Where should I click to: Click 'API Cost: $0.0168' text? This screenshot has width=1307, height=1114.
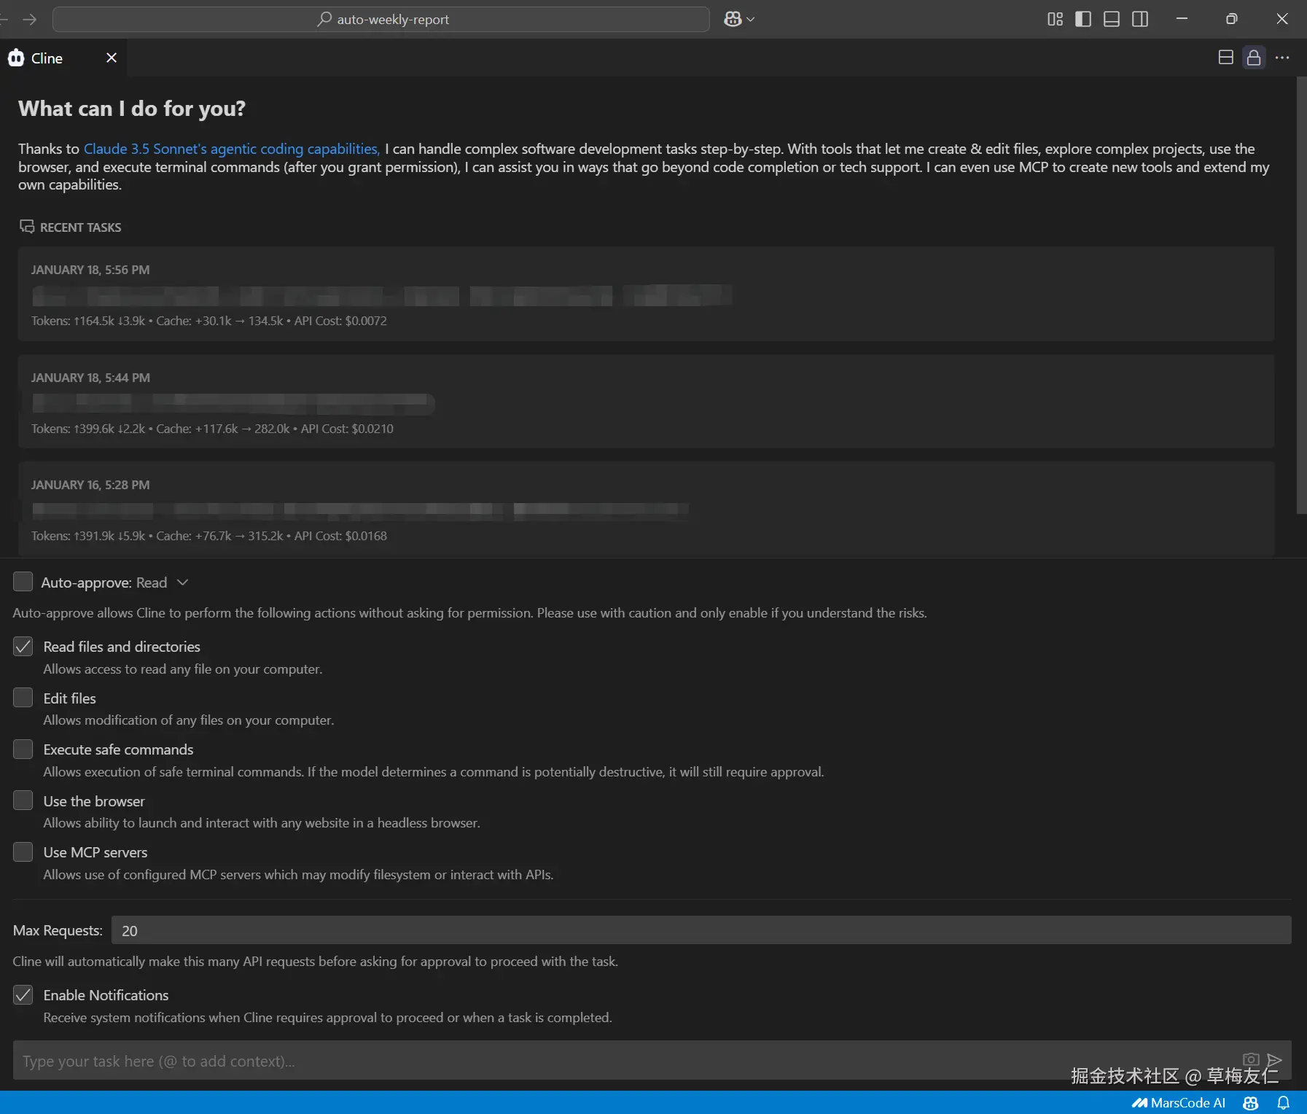click(x=340, y=536)
